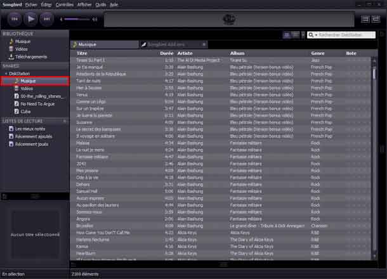Viewport: 387px width, 279px height.
Task: Open Musique under Bibliothèque
Action: (x=23, y=41)
